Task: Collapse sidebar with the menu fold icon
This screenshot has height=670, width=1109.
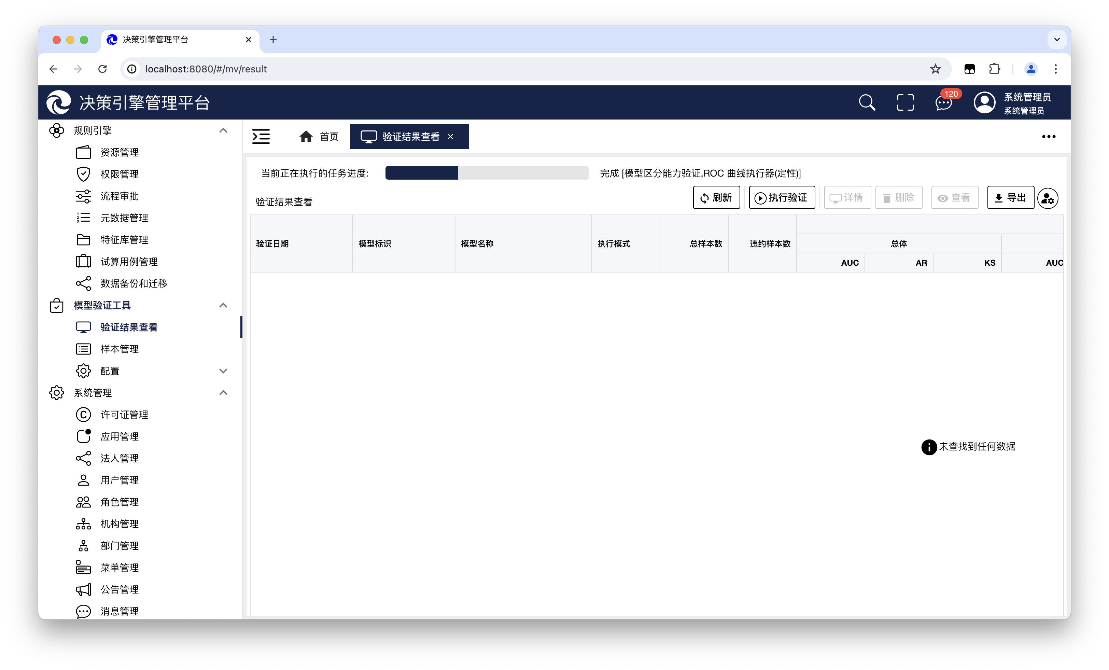Action: click(x=261, y=137)
